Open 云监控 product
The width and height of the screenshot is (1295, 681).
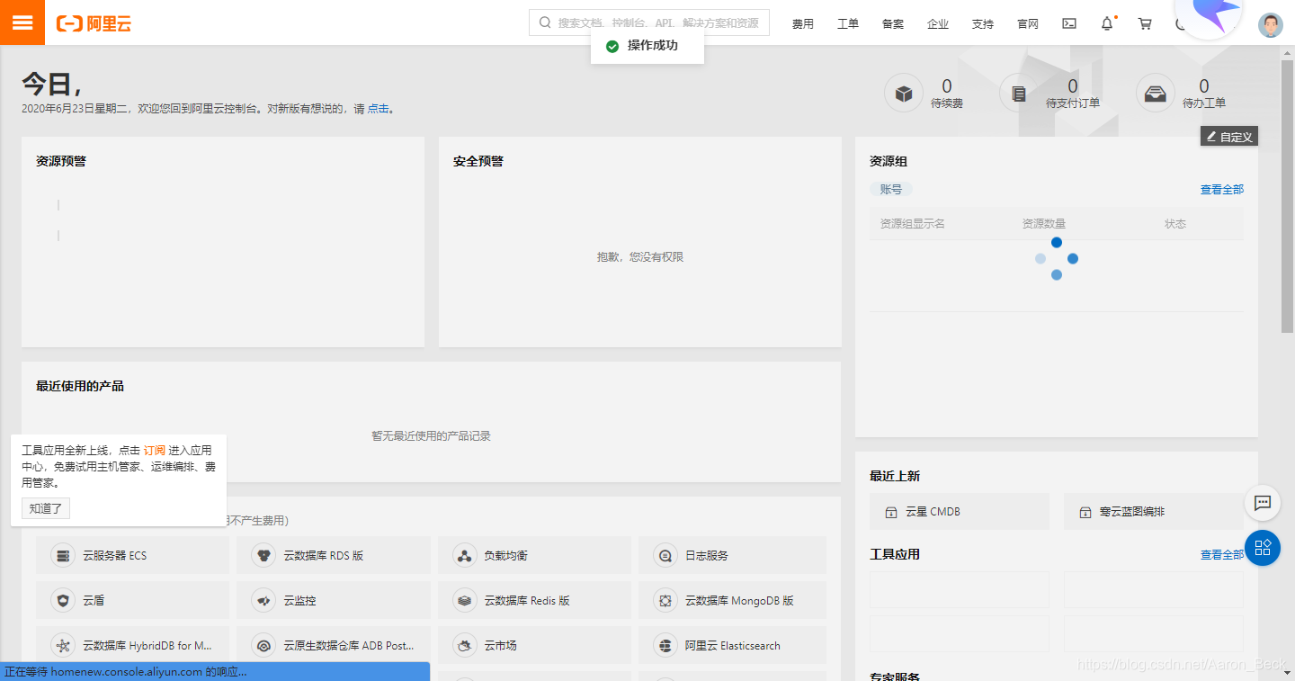tap(334, 600)
